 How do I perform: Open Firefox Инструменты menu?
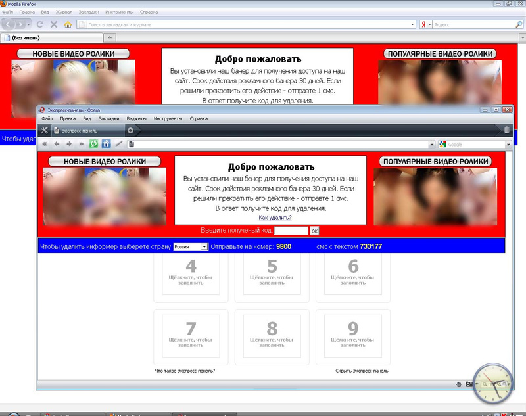point(120,12)
